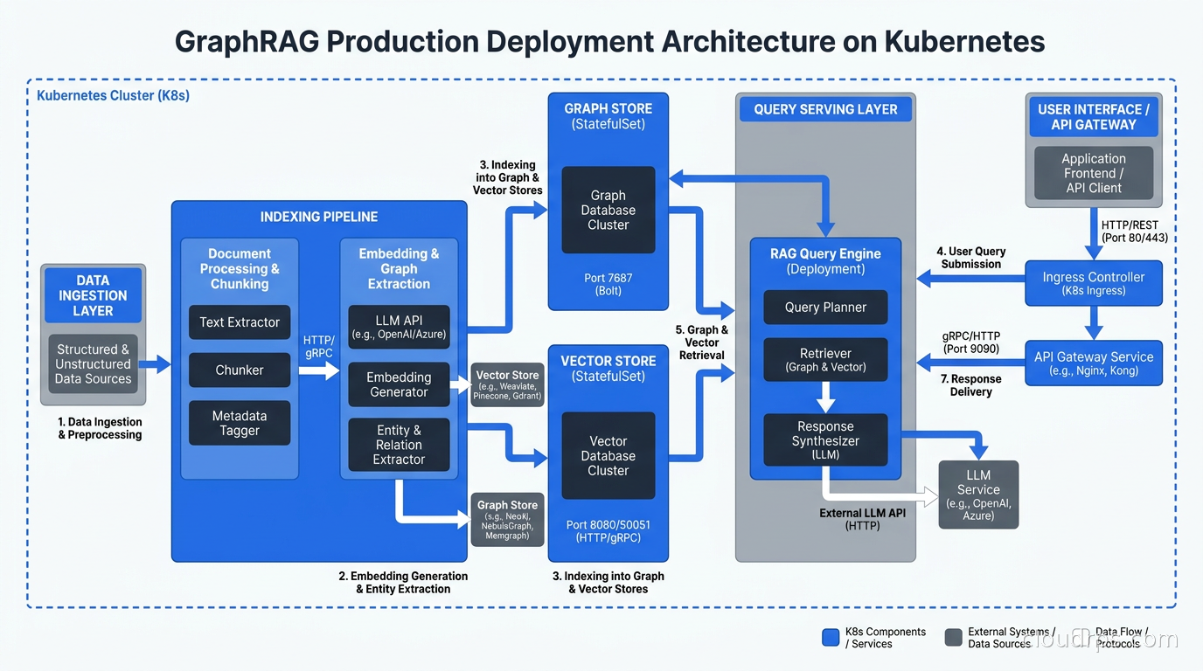Viewport: 1203px width, 671px height.
Task: Click the API Gateway Service box
Action: coord(1094,363)
